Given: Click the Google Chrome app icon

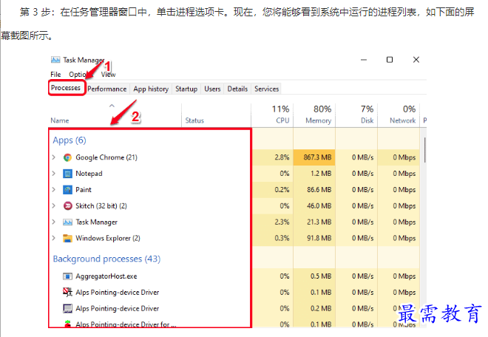Looking at the screenshot, I should (x=67, y=157).
